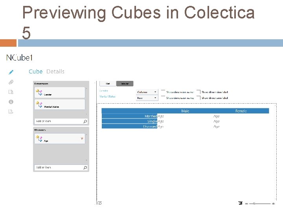Remove the Age measure with its small icon
This screenshot has width=283, height=212.
coord(82,138)
